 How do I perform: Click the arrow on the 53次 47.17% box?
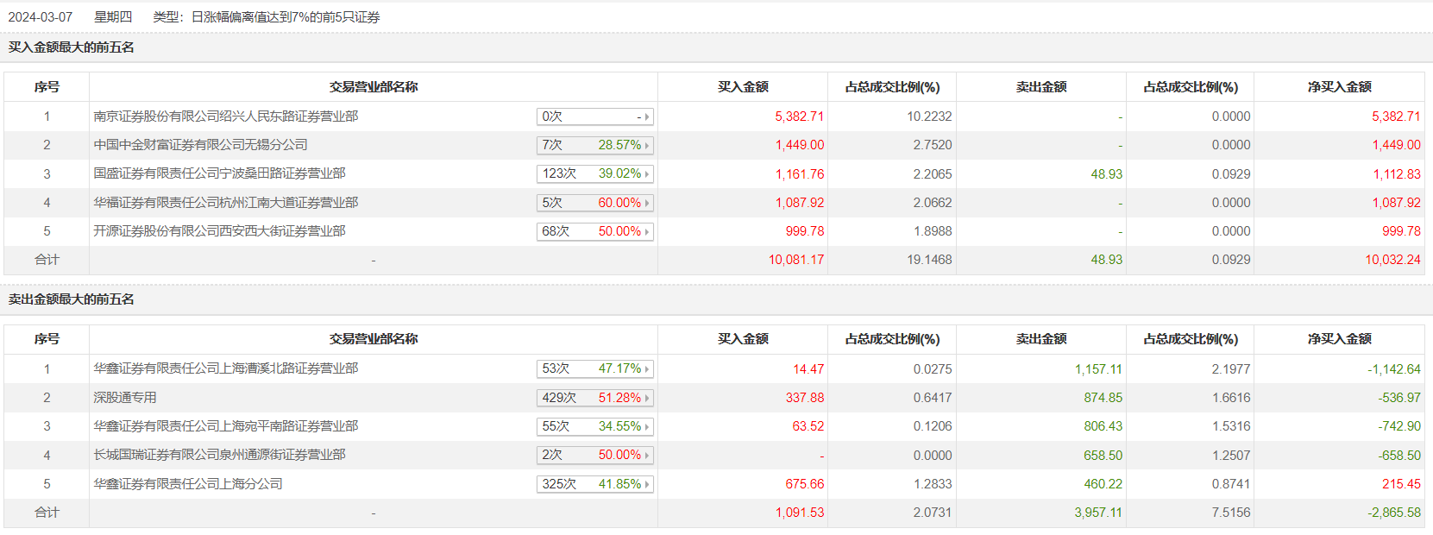[647, 369]
